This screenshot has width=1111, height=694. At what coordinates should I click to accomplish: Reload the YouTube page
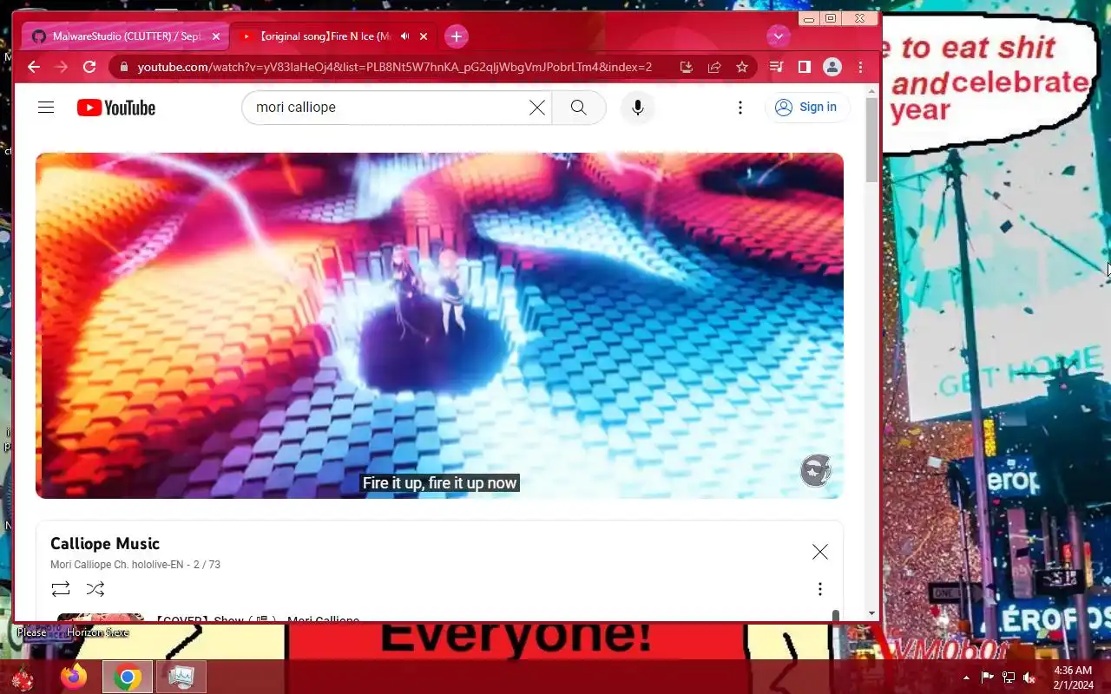[89, 67]
